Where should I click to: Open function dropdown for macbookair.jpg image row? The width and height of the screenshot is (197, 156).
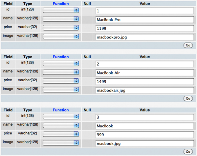[x=61, y=90]
